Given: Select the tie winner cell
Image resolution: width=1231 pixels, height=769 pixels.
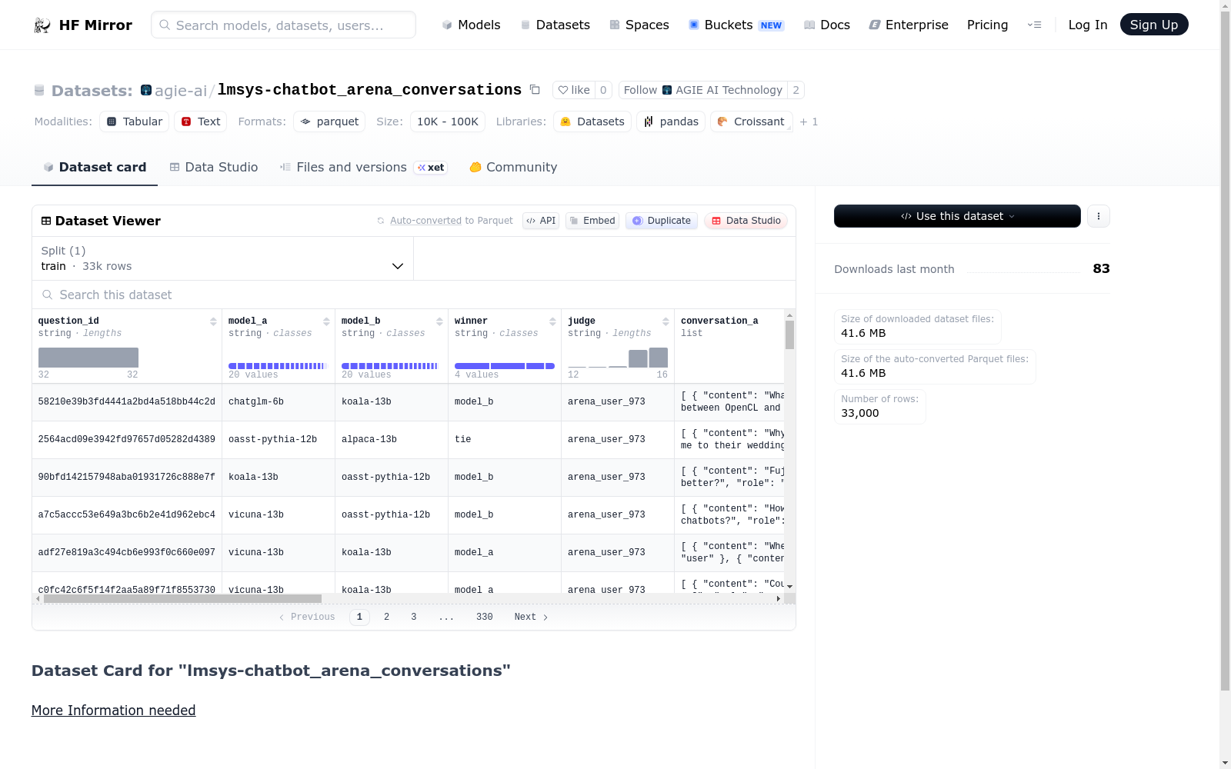Looking at the screenshot, I should point(505,440).
